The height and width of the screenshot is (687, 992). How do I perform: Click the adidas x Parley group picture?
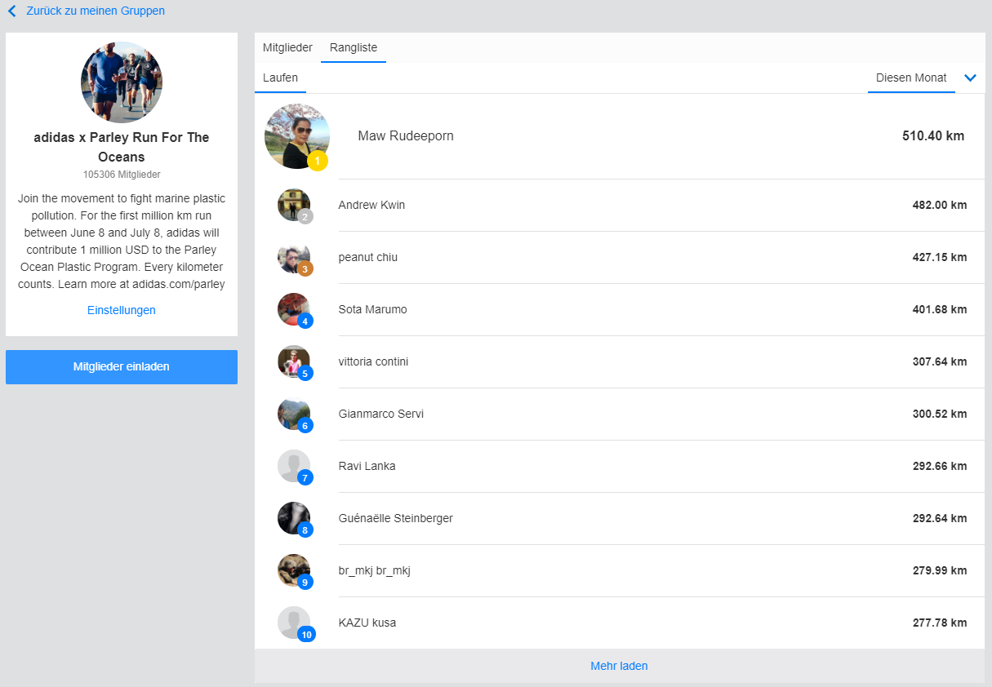click(x=122, y=82)
